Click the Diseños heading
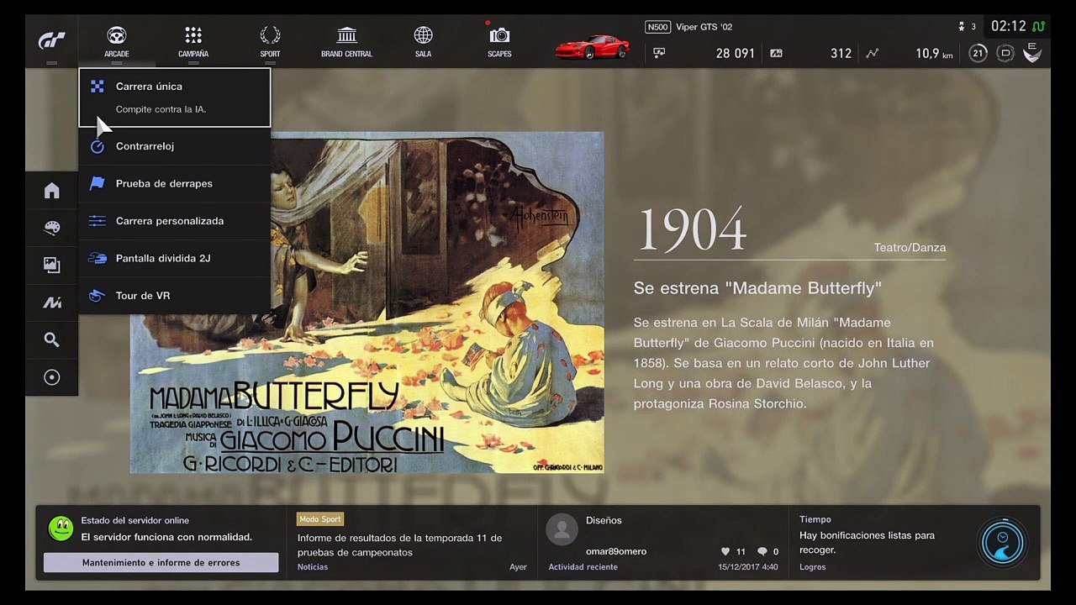 pos(604,520)
